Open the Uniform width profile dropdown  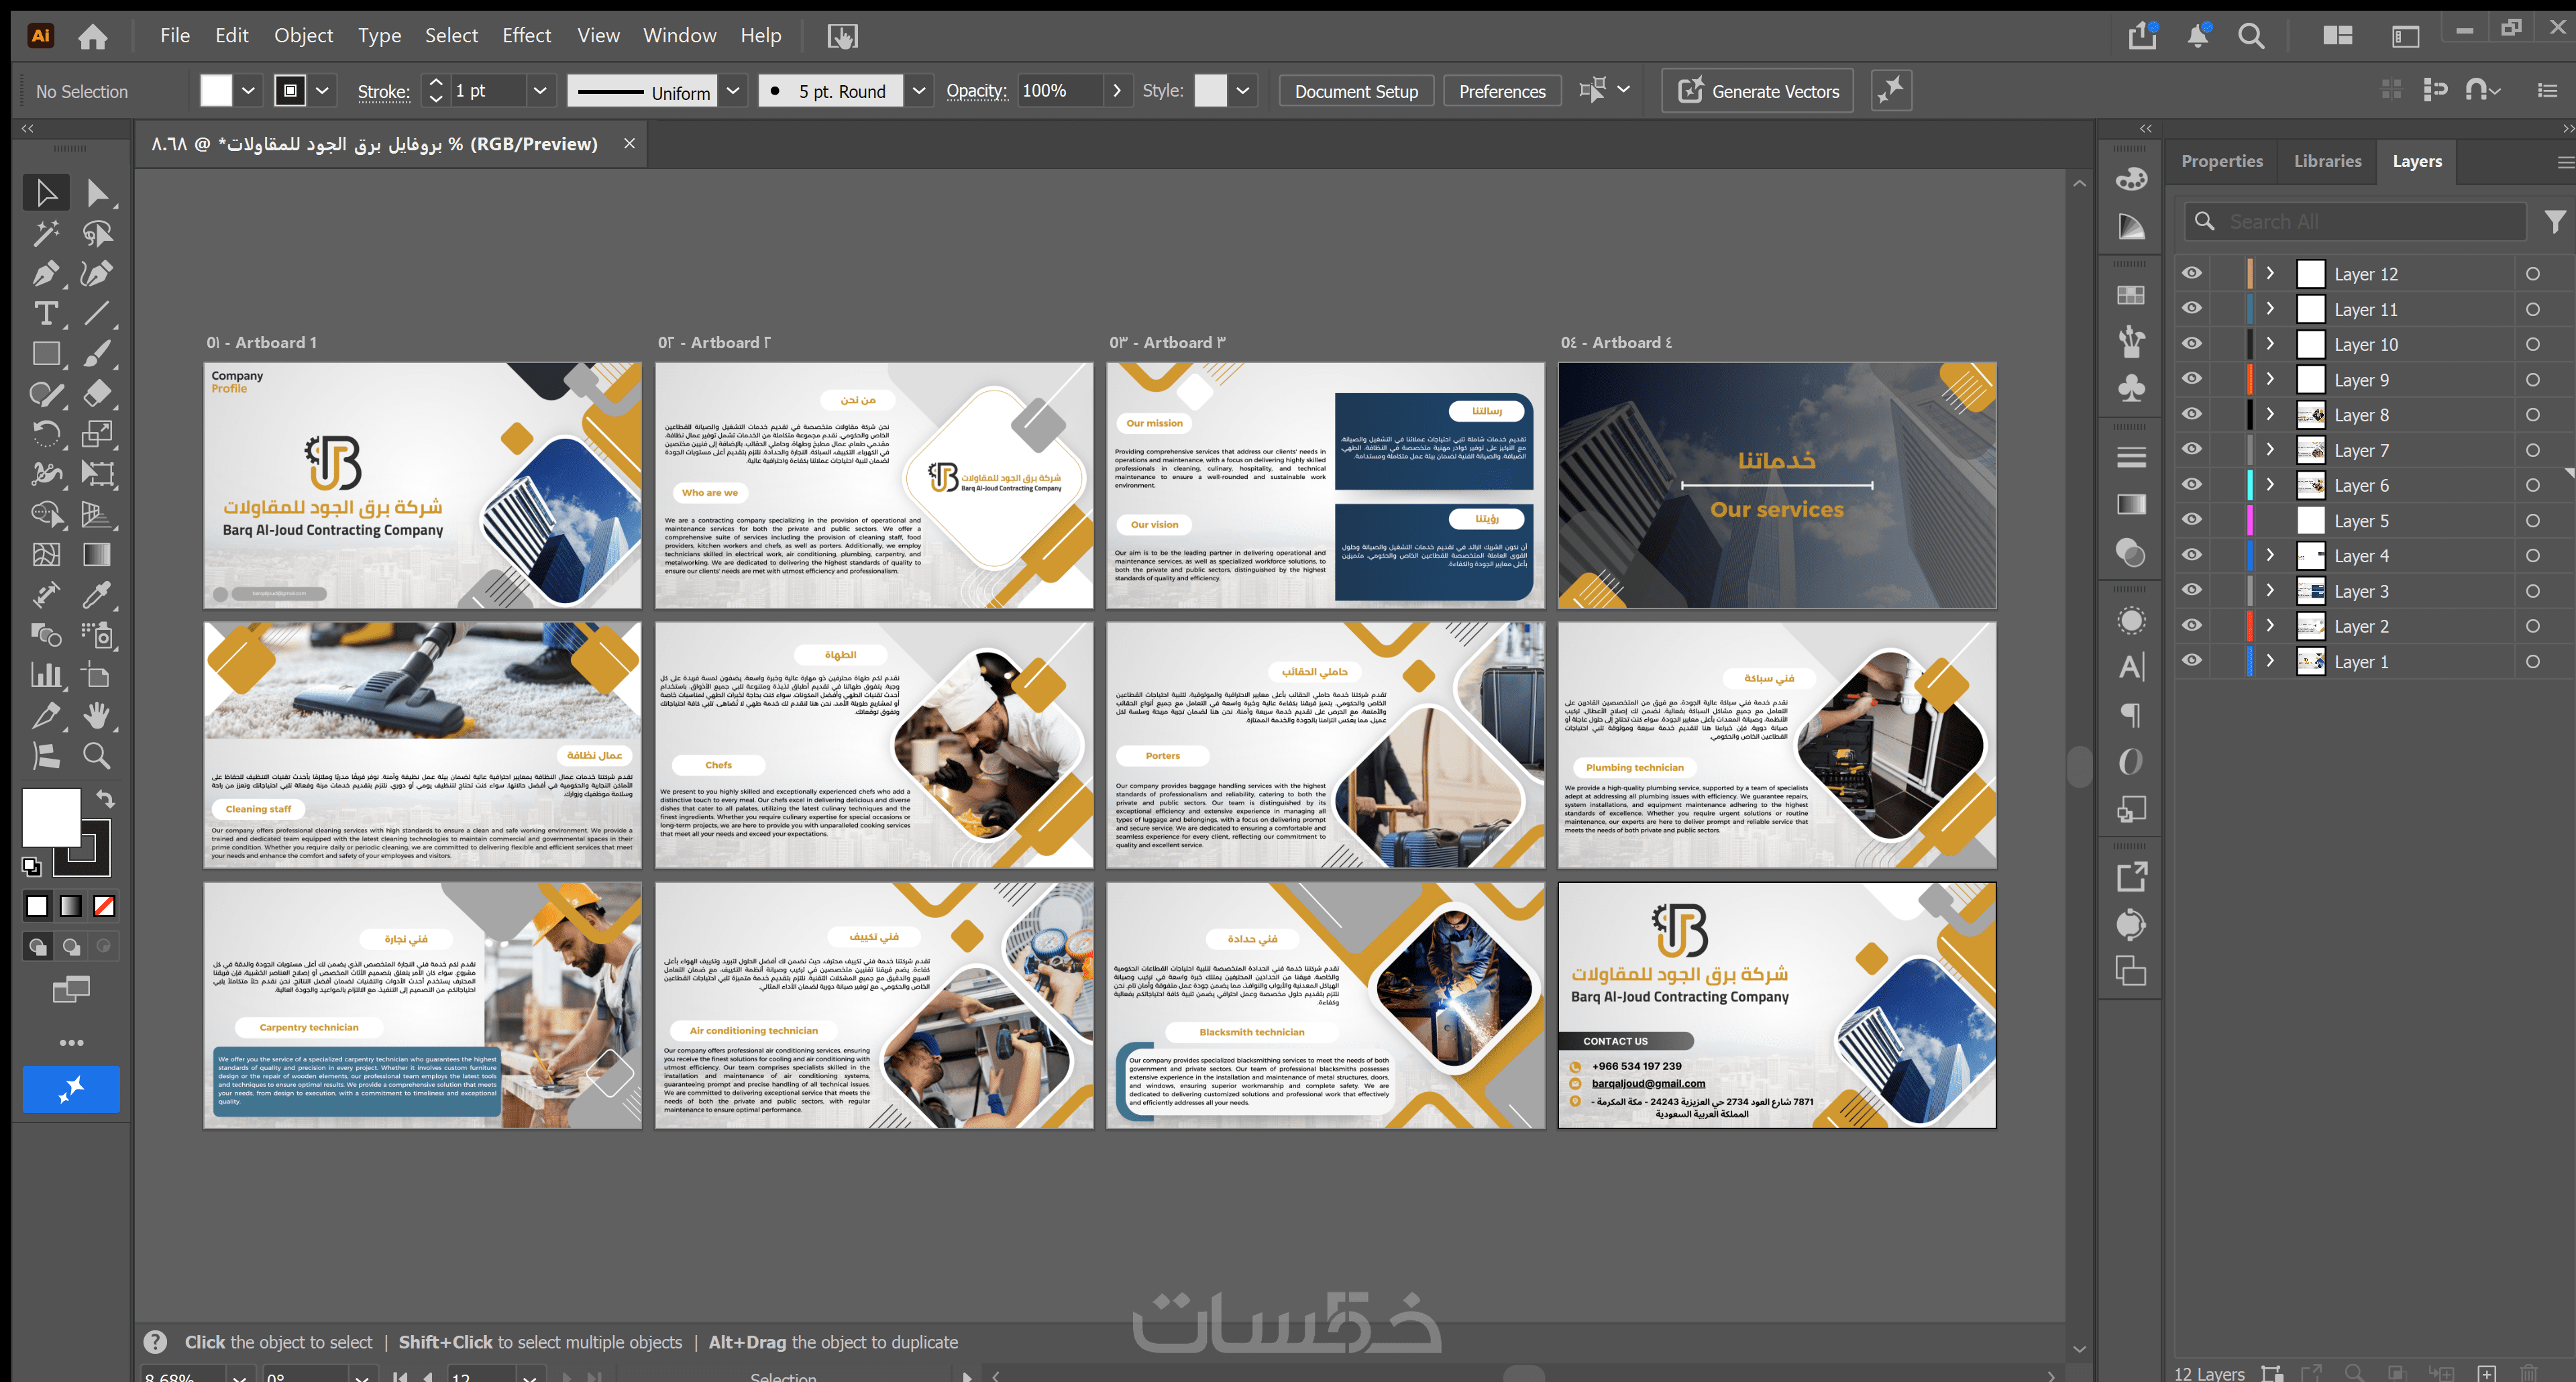(733, 91)
